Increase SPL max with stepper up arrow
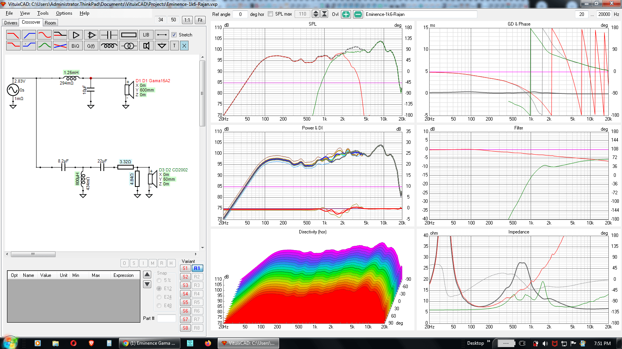 (316, 12)
